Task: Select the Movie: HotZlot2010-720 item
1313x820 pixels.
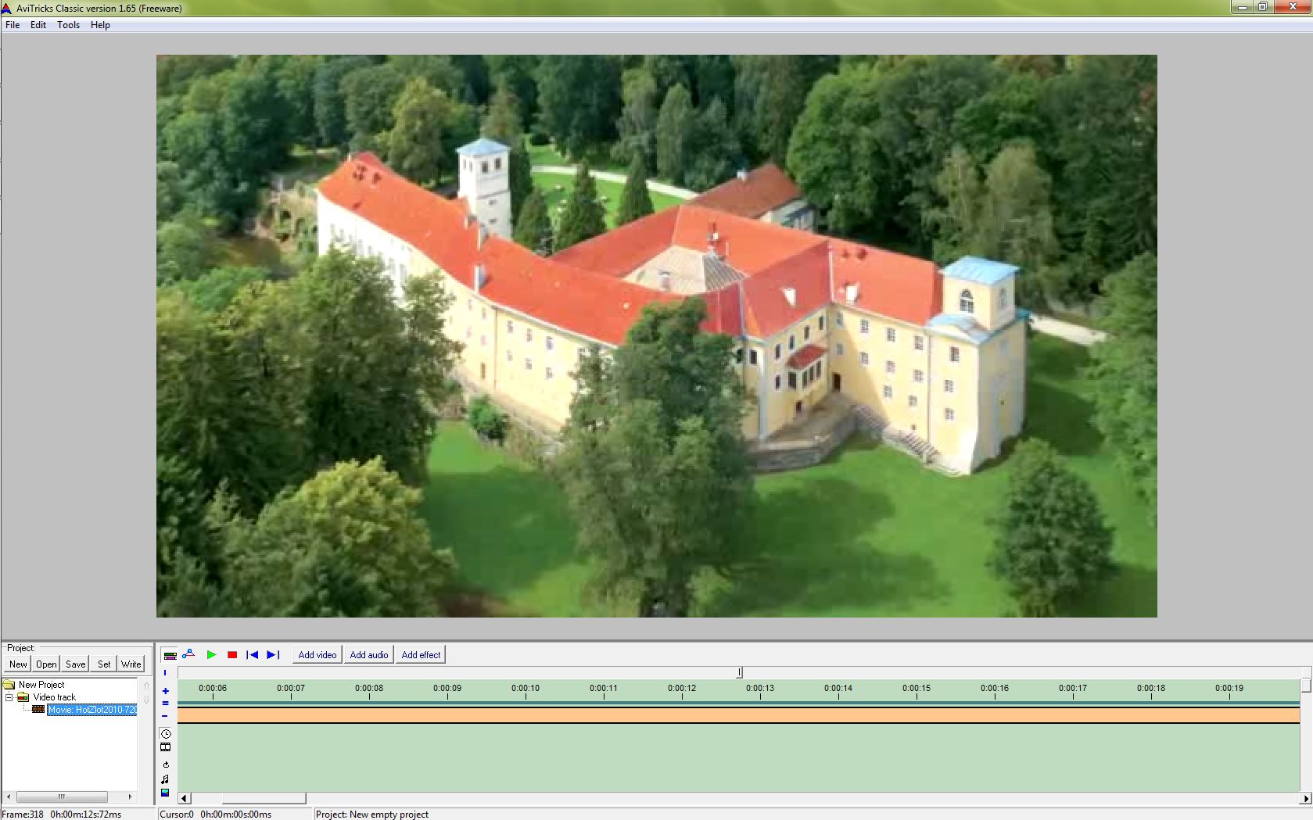Action: tap(92, 710)
